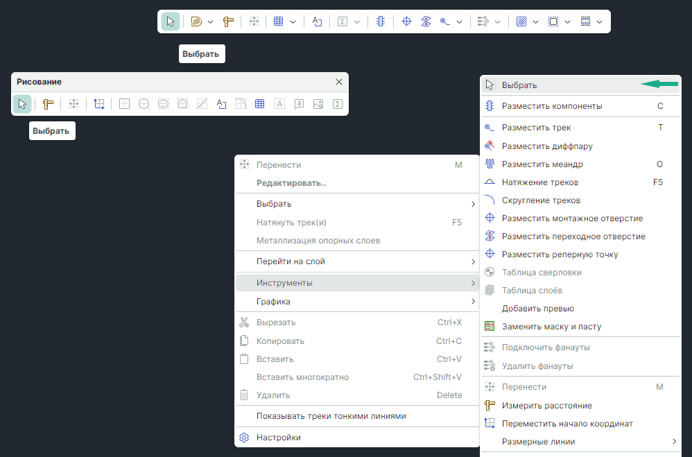The image size is (692, 457).
Task: Click the image icon in Рисование panel
Action: [x=318, y=104]
